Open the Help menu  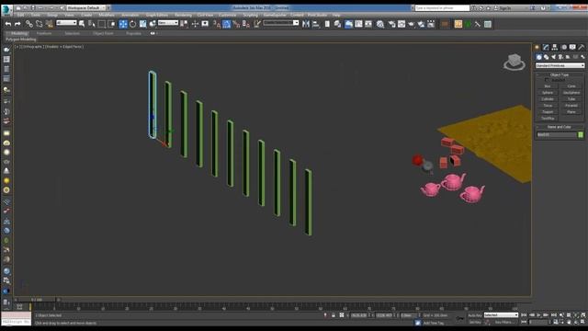tap(336, 15)
